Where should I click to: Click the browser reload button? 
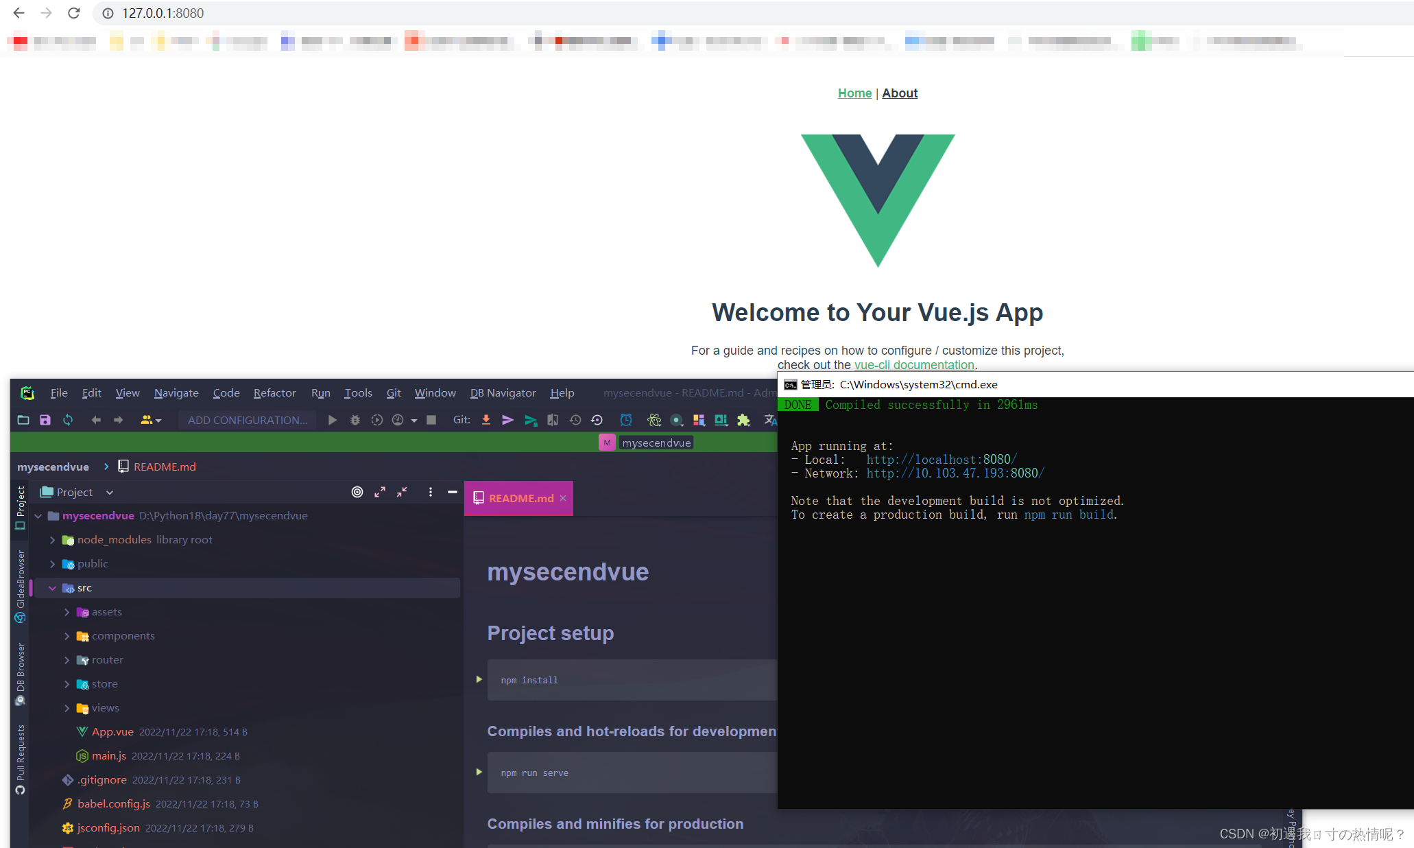pyautogui.click(x=74, y=13)
